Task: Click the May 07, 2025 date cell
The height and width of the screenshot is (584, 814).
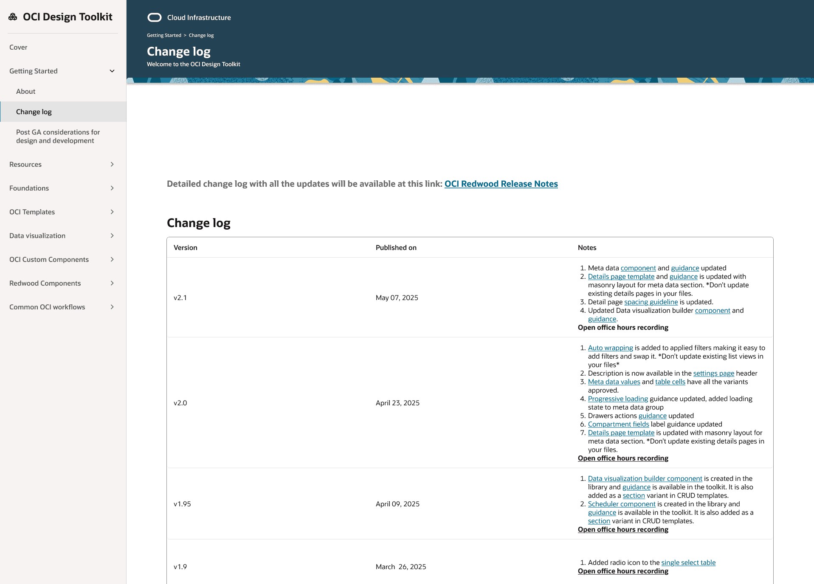Action: click(x=397, y=298)
